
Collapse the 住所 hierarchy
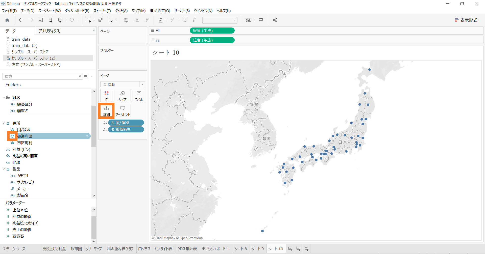click(x=4, y=123)
